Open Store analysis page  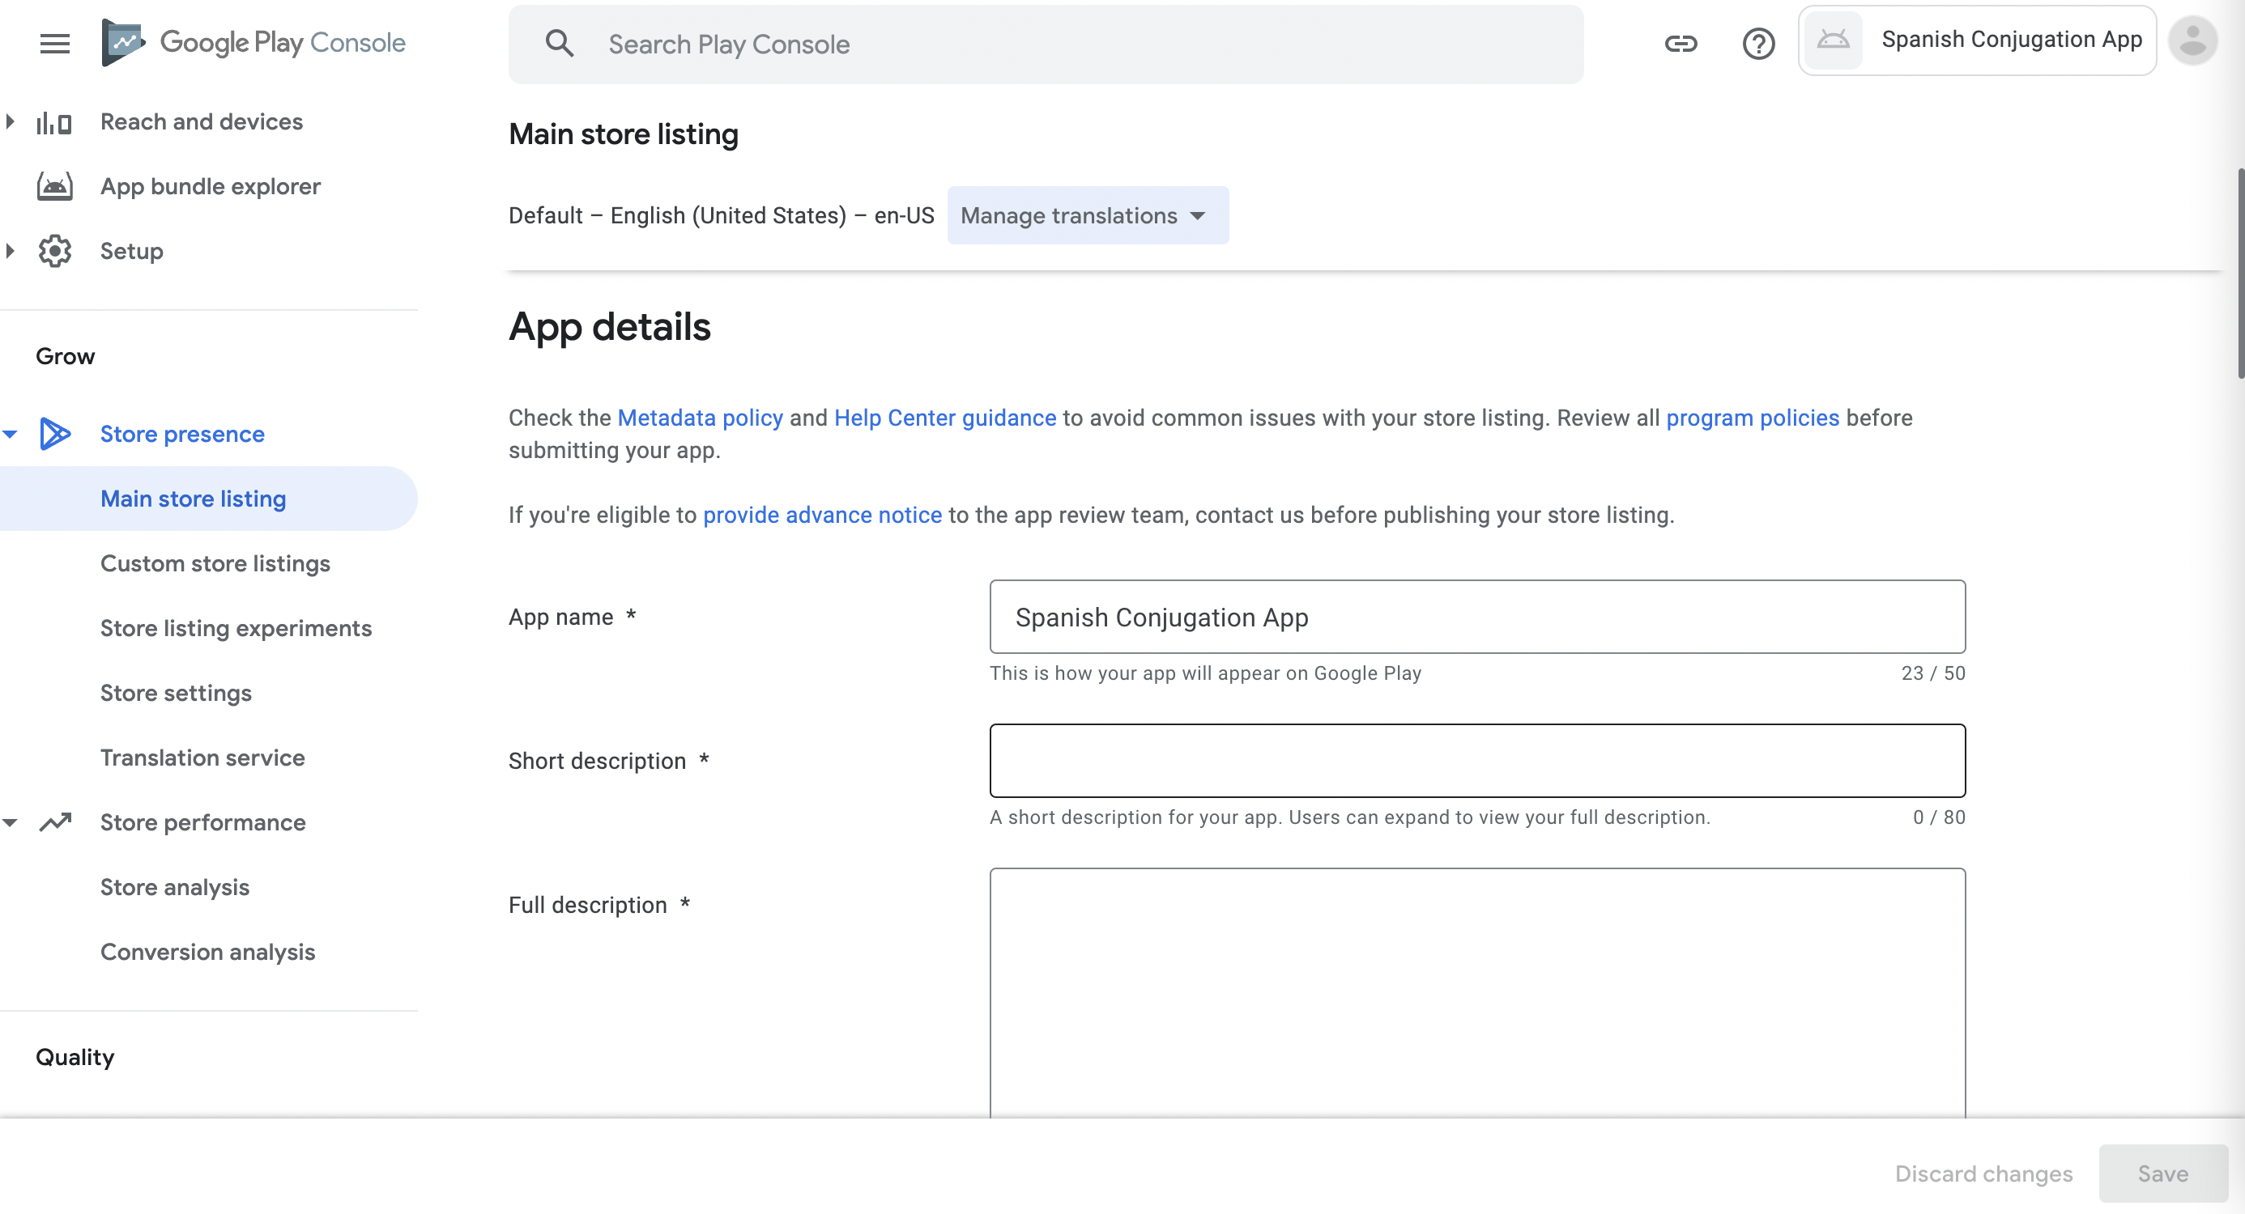(x=174, y=887)
